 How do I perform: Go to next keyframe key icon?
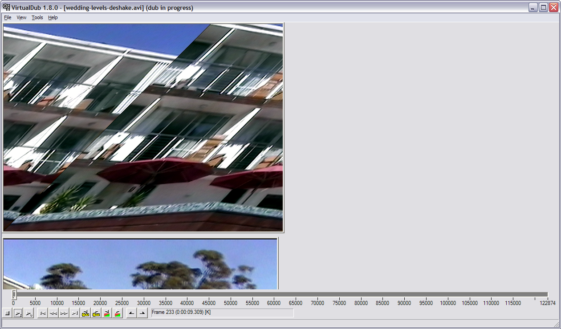click(96, 313)
